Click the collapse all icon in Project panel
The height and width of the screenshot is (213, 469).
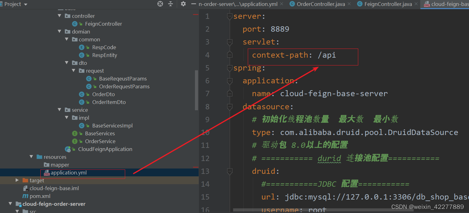[171, 4]
